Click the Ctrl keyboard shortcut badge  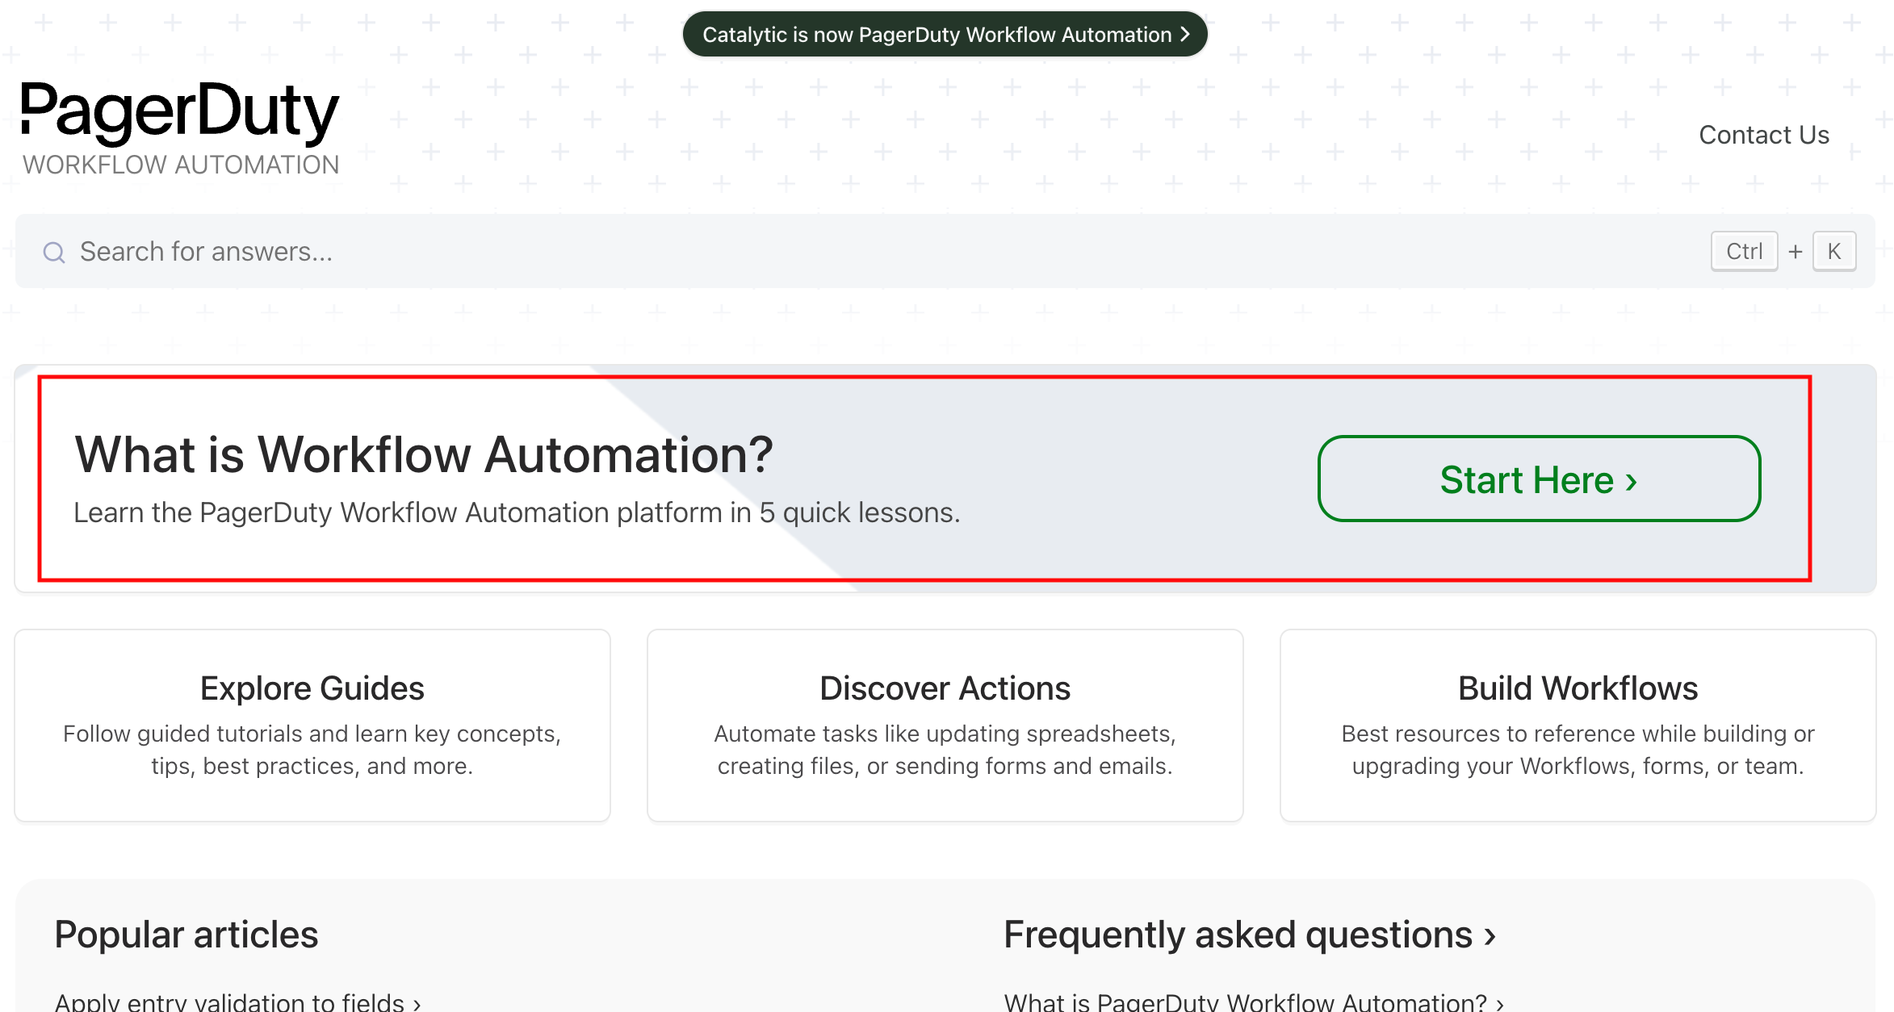pos(1743,251)
